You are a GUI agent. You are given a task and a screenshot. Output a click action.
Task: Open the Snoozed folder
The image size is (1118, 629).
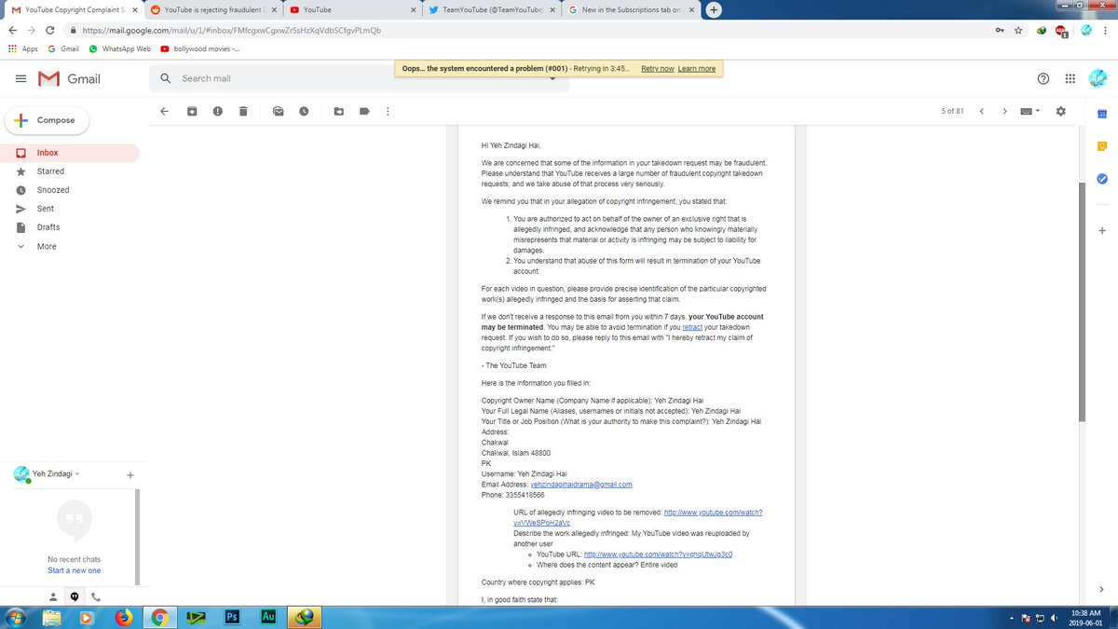click(x=71, y=190)
